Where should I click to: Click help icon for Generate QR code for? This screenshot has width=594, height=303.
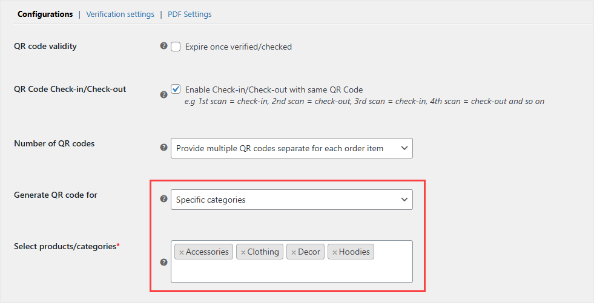point(163,198)
